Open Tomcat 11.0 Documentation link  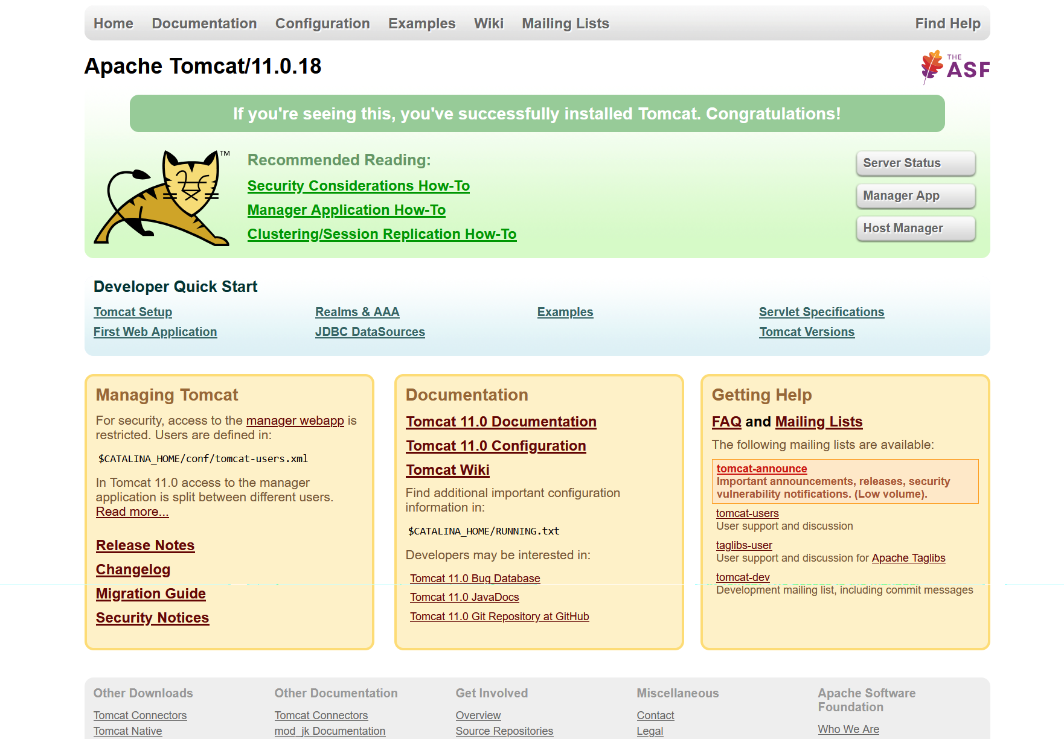[x=501, y=422]
